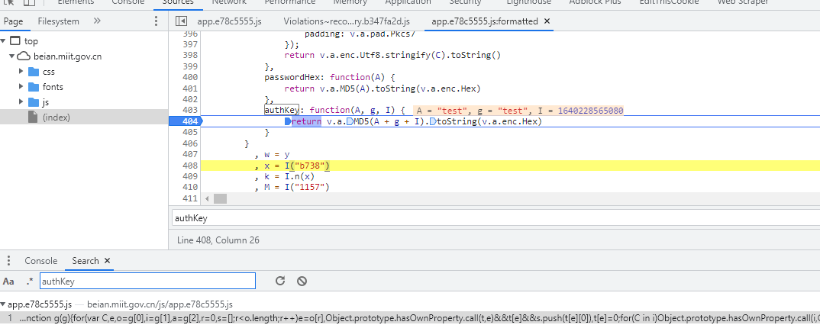Clear the search results
Image resolution: width=820 pixels, height=325 pixels.
coord(302,281)
